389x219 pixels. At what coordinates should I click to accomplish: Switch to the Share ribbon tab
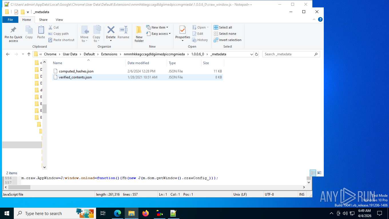tap(43, 20)
